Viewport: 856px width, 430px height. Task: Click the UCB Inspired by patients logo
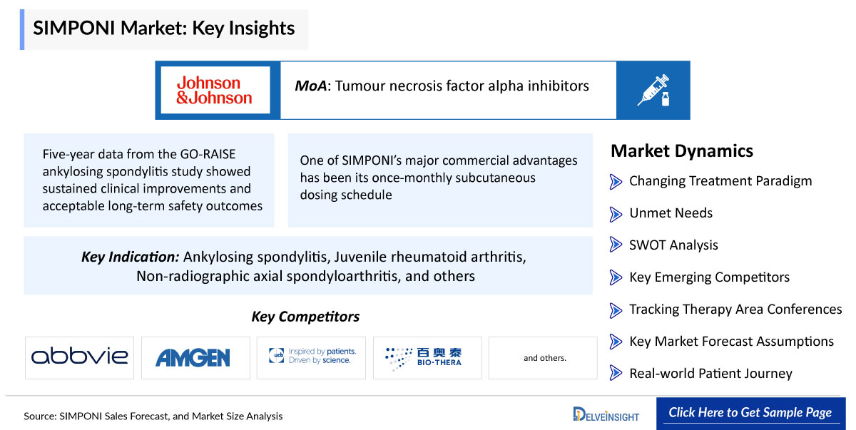point(312,358)
